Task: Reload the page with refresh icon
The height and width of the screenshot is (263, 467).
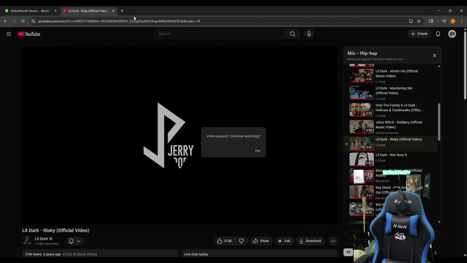Action: coord(23,21)
